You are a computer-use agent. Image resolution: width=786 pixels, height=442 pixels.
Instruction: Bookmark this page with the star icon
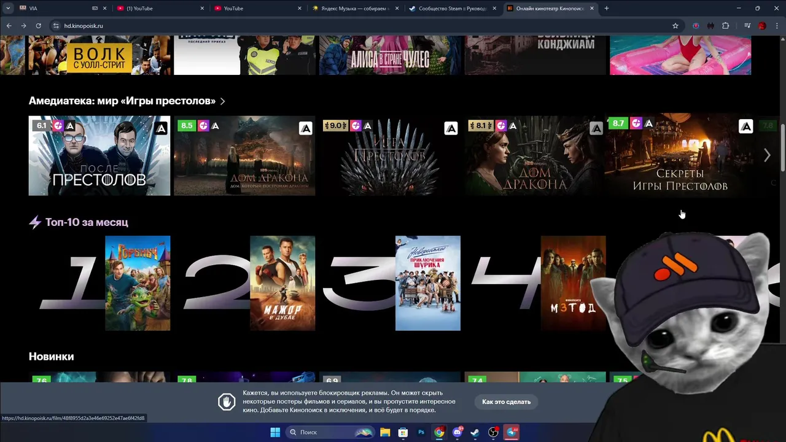675,26
